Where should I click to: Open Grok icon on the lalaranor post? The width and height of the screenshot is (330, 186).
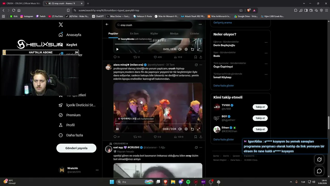click(x=196, y=148)
